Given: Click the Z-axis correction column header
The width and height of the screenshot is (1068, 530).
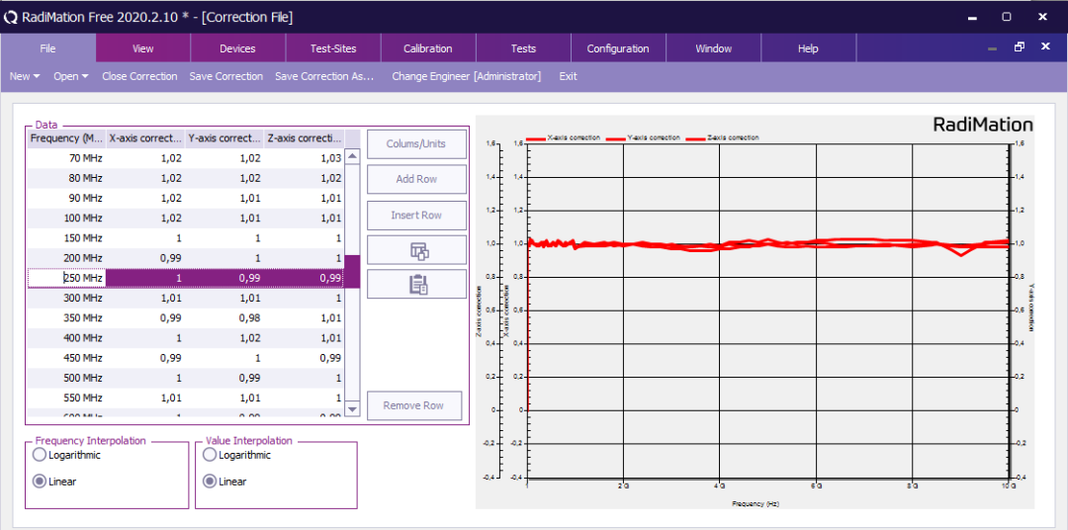Looking at the screenshot, I should (305, 138).
